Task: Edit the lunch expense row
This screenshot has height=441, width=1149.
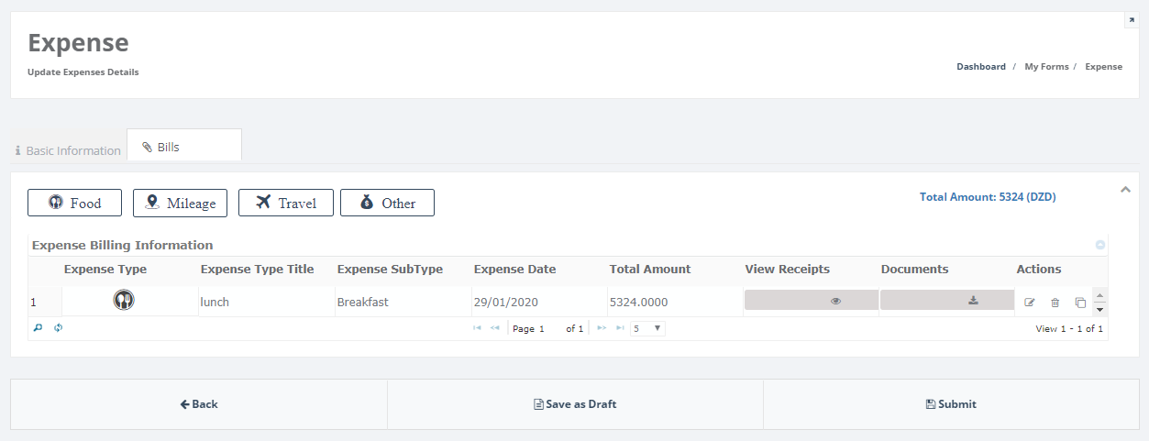Action: (1030, 303)
